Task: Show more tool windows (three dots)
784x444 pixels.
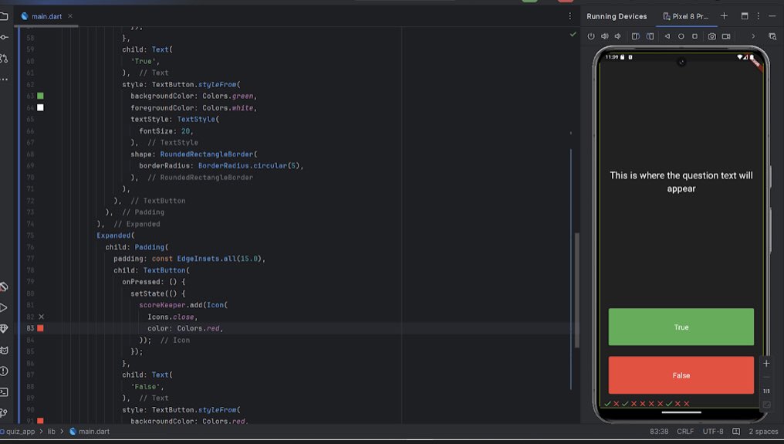Action: [x=4, y=79]
